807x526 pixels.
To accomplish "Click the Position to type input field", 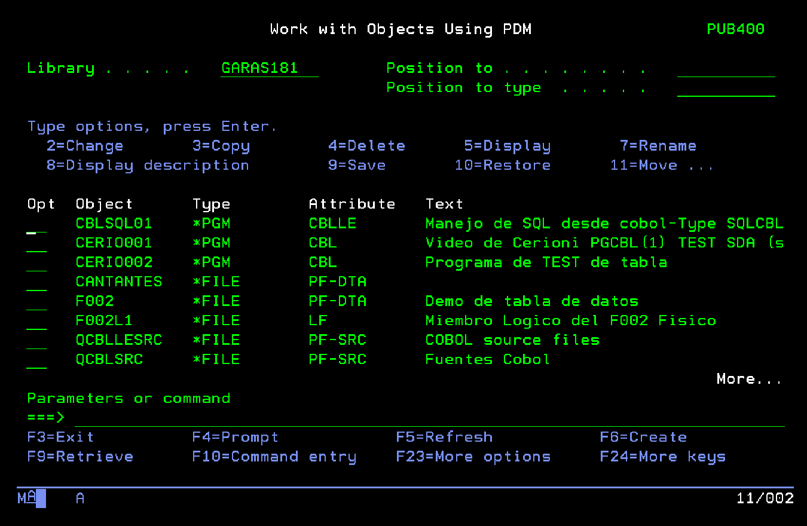I will tap(726, 88).
